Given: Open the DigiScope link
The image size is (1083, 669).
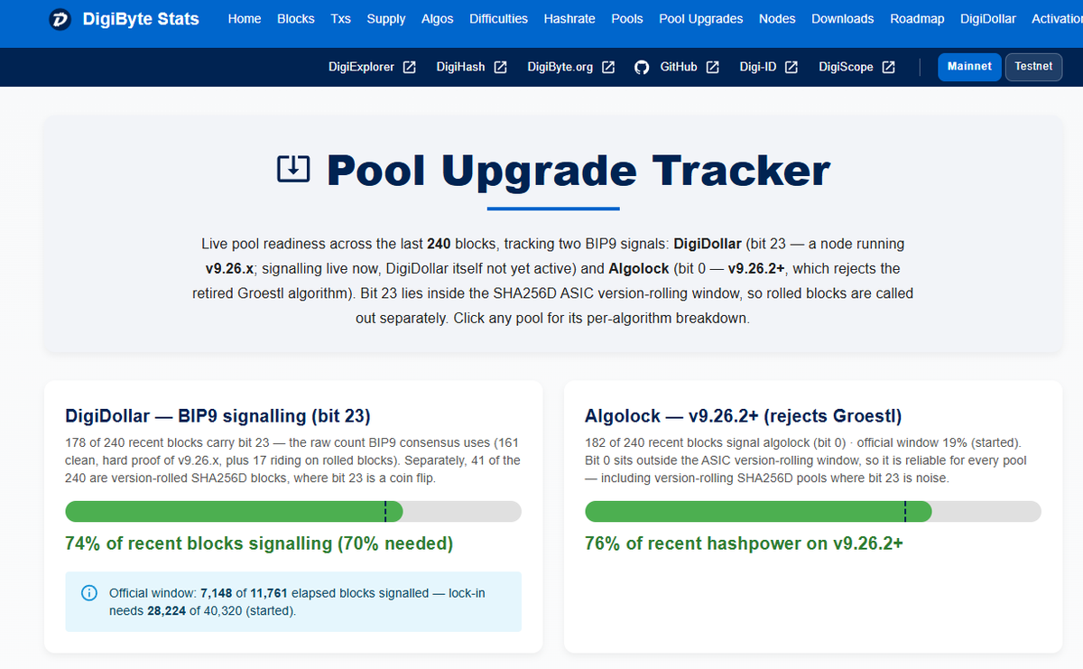Looking at the screenshot, I should (846, 67).
